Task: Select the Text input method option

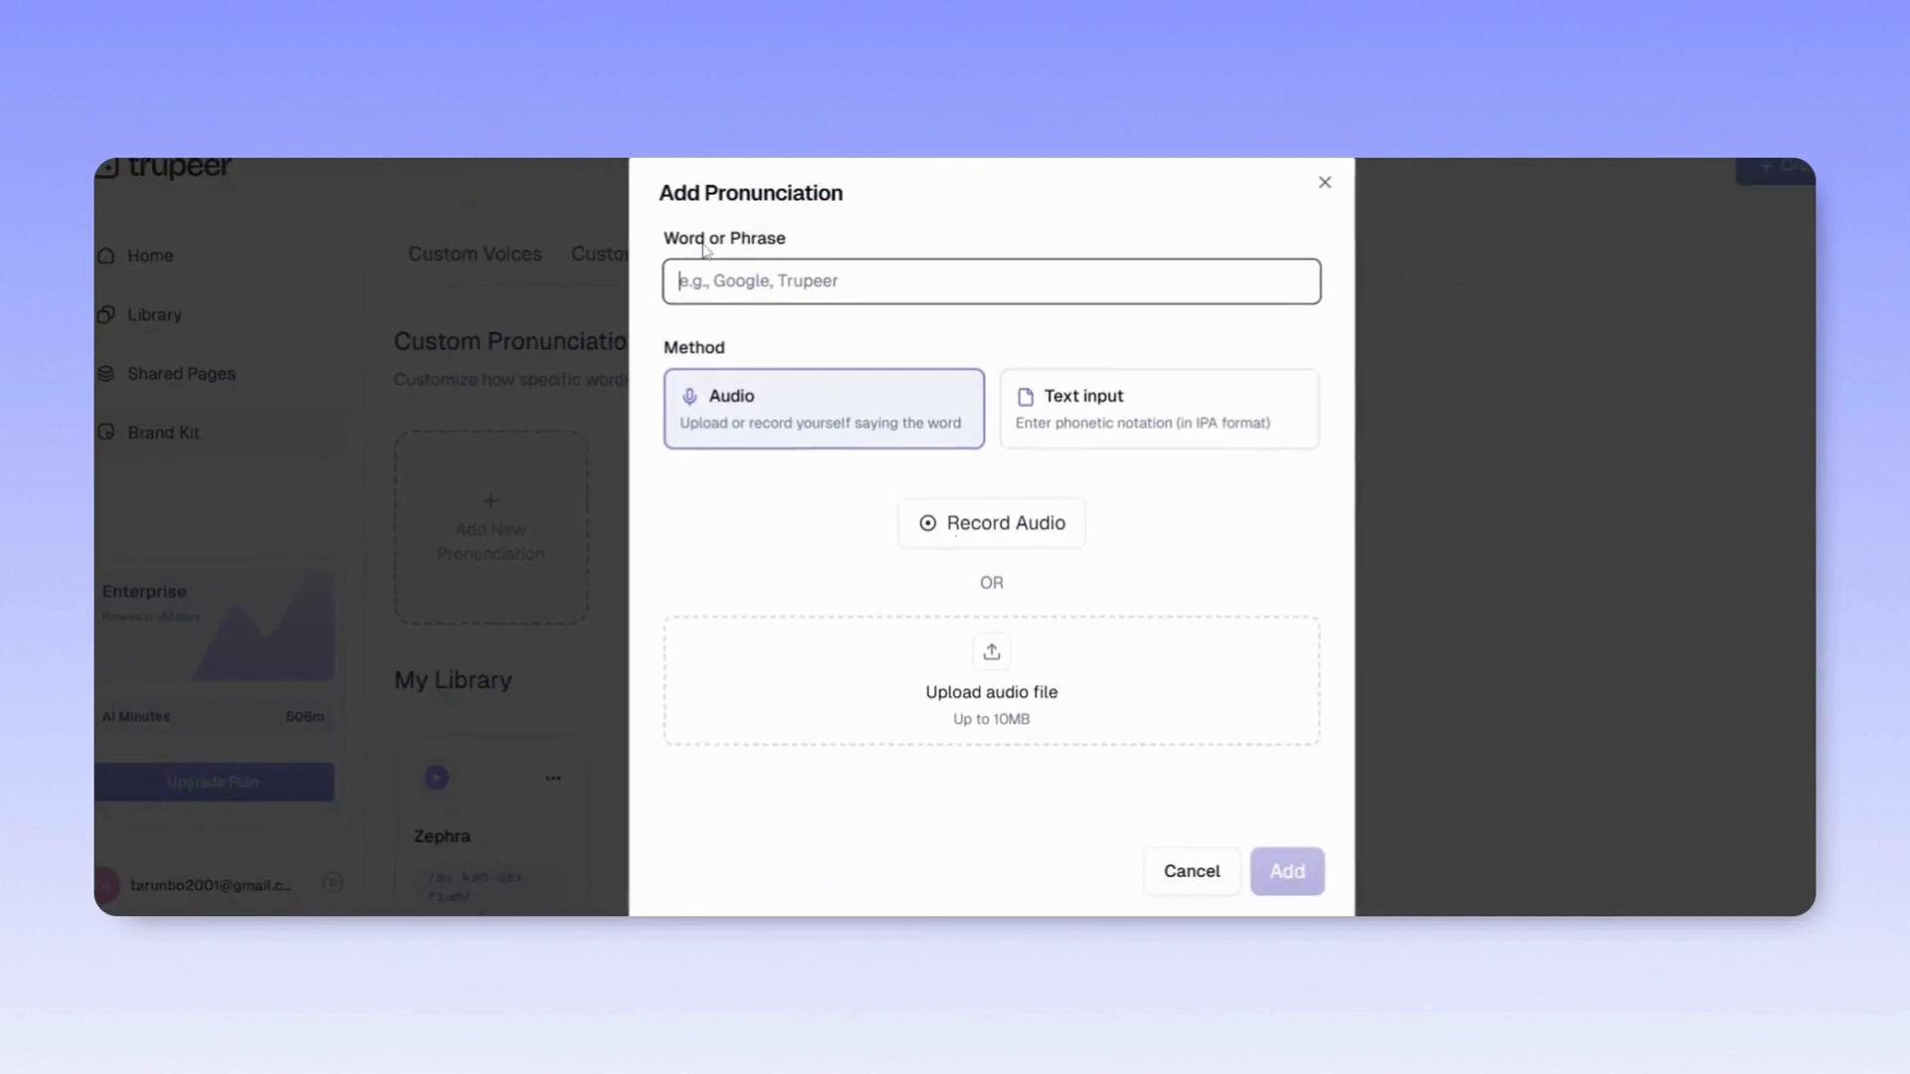Action: [1159, 408]
